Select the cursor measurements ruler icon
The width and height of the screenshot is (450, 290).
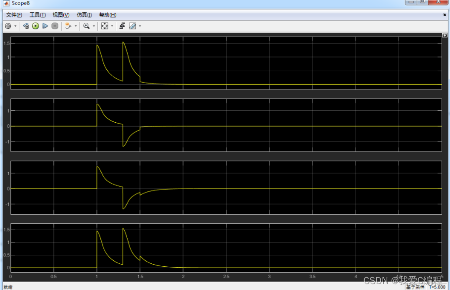pos(132,26)
